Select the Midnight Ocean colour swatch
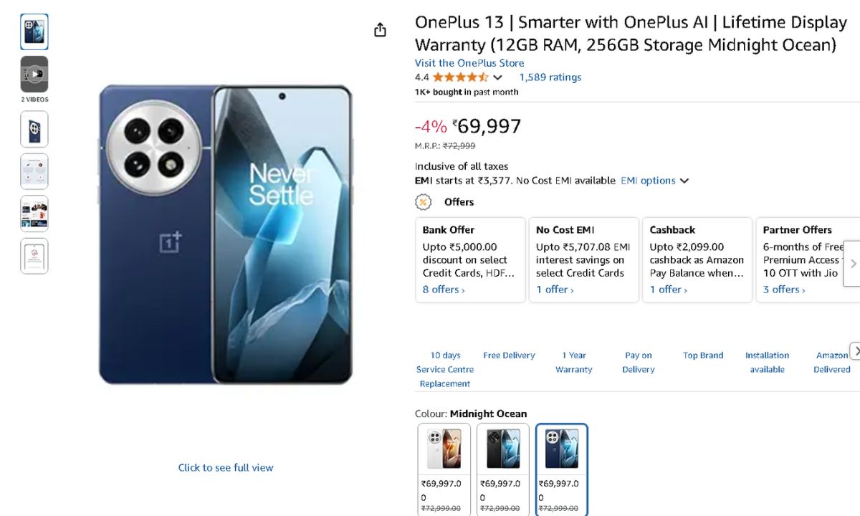This screenshot has width=860, height=516. tap(562, 449)
